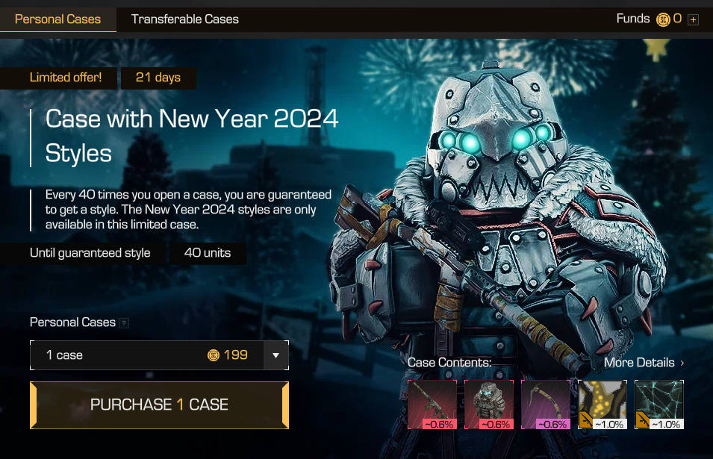Select the yellow spotted style thumbnail
Screen dimensions: 713x459
point(603,405)
